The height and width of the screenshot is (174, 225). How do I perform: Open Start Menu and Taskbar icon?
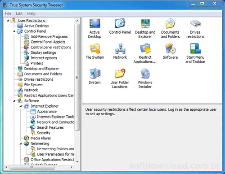[x=195, y=48]
